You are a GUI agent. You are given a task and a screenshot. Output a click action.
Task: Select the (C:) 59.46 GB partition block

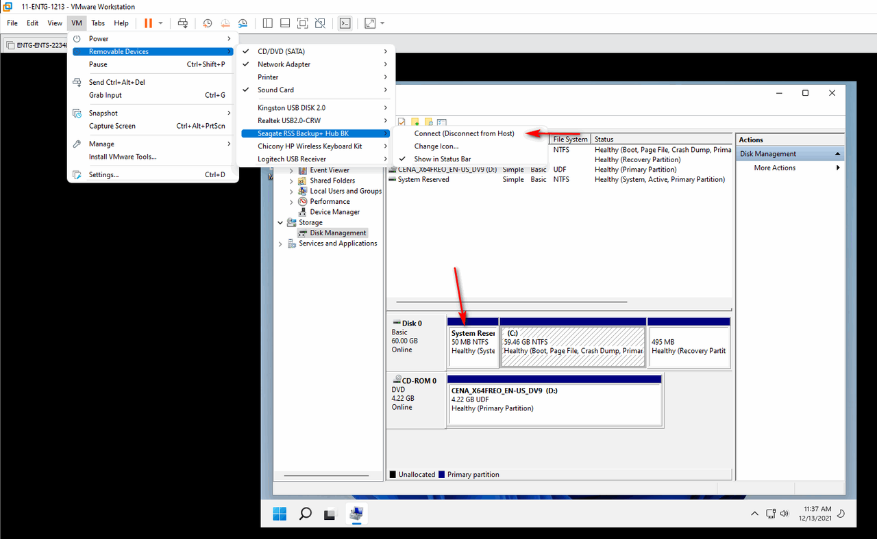(x=573, y=342)
